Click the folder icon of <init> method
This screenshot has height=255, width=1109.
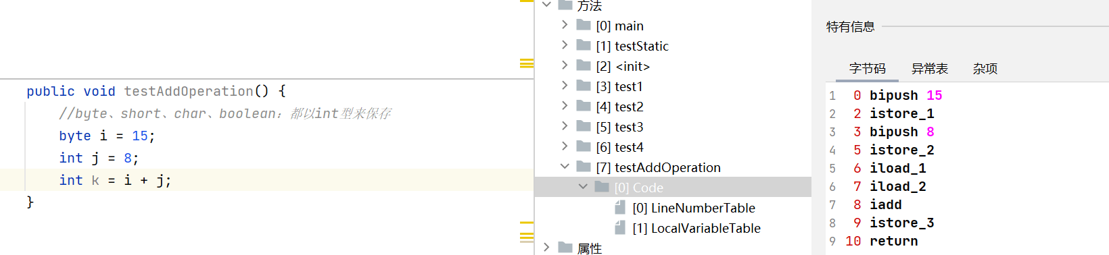[584, 65]
